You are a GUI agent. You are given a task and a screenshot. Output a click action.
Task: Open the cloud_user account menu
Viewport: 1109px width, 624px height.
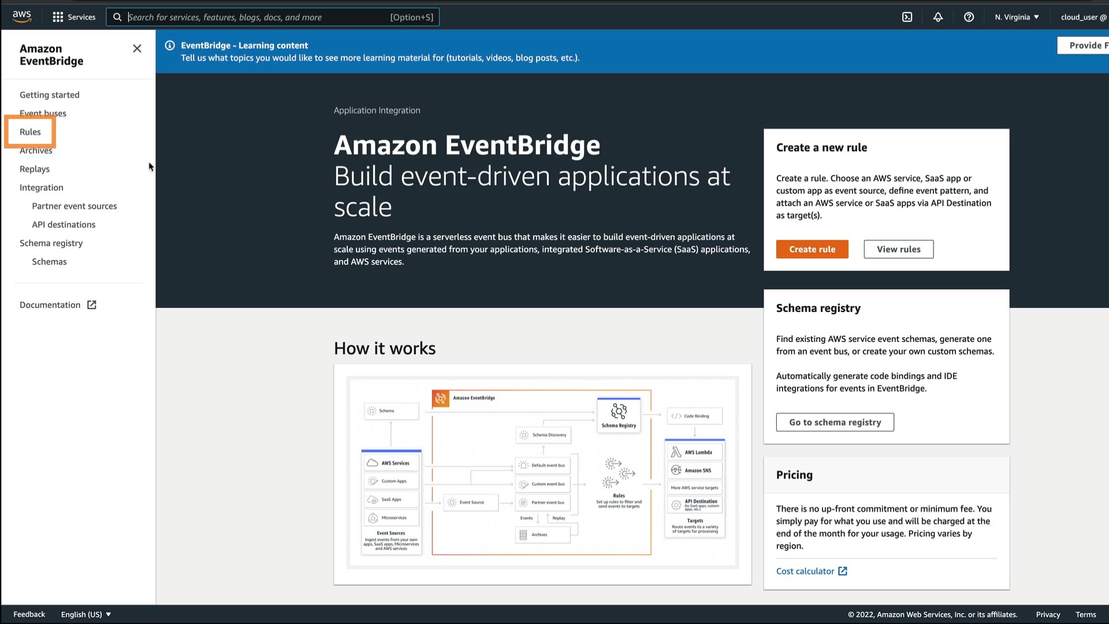1083,17
